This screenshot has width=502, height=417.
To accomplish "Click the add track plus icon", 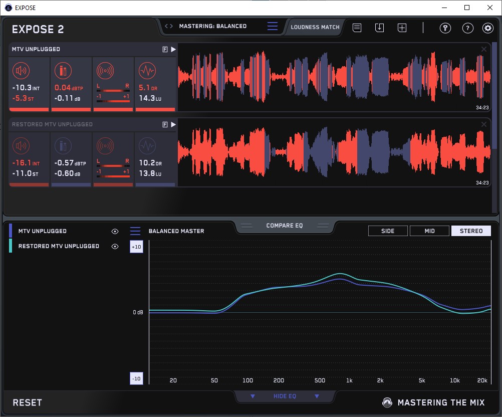I will 402,28.
